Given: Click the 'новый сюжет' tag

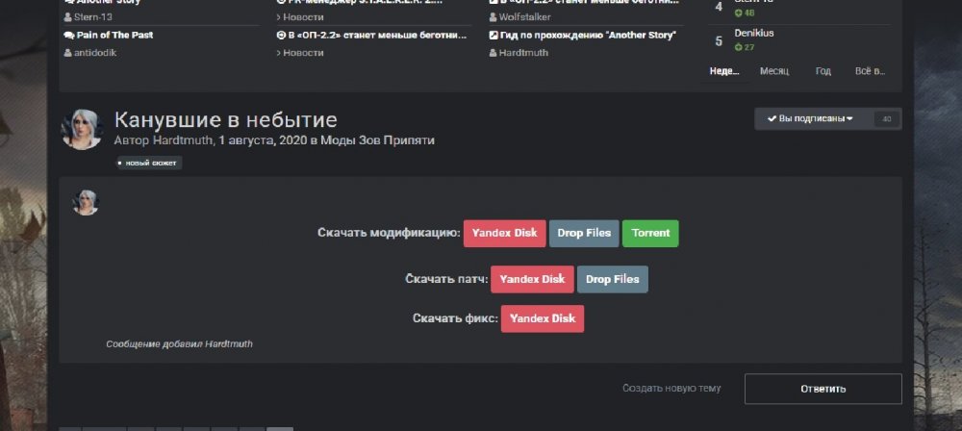Looking at the screenshot, I should [148, 164].
